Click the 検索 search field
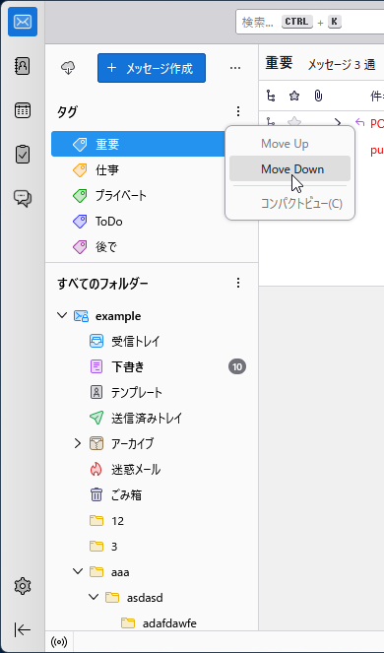 coord(309,22)
